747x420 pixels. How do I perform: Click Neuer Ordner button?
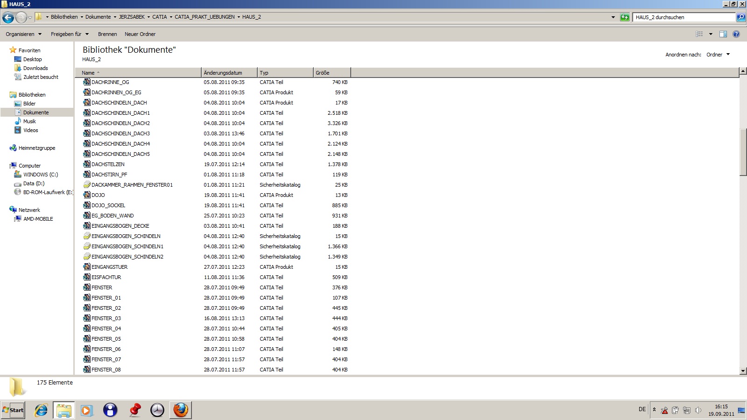pyautogui.click(x=140, y=34)
